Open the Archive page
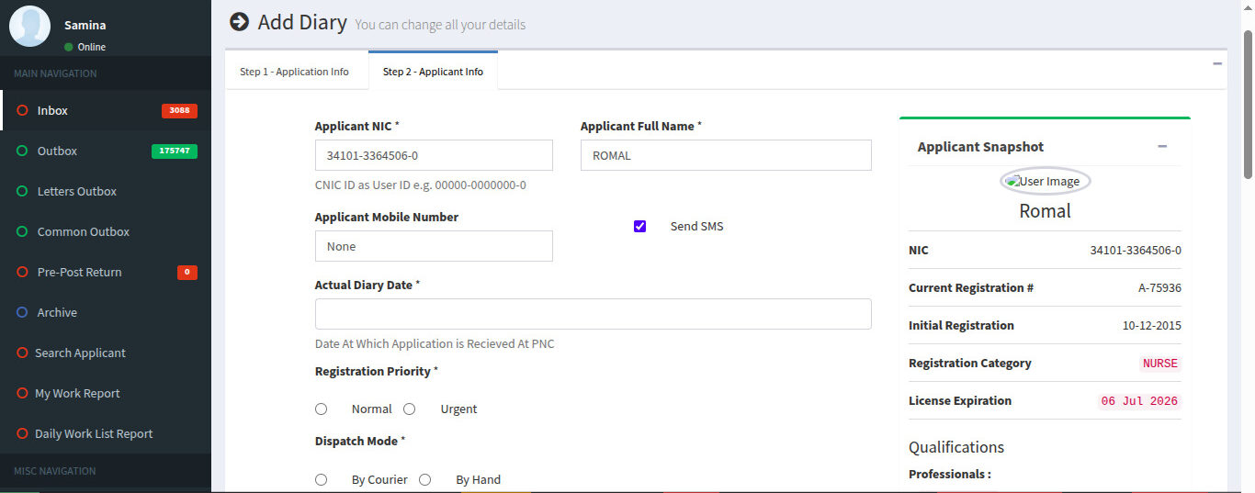This screenshot has height=493, width=1255. [106, 312]
